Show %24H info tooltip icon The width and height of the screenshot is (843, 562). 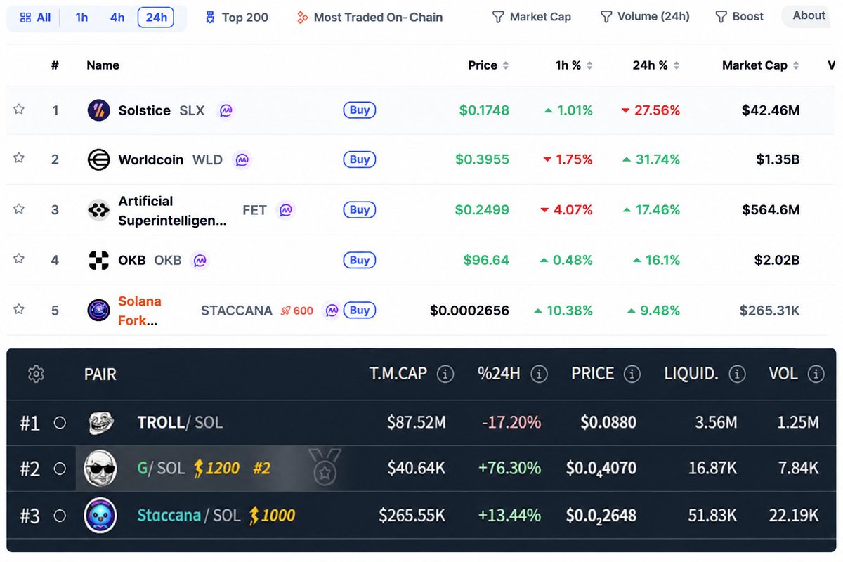(x=539, y=374)
